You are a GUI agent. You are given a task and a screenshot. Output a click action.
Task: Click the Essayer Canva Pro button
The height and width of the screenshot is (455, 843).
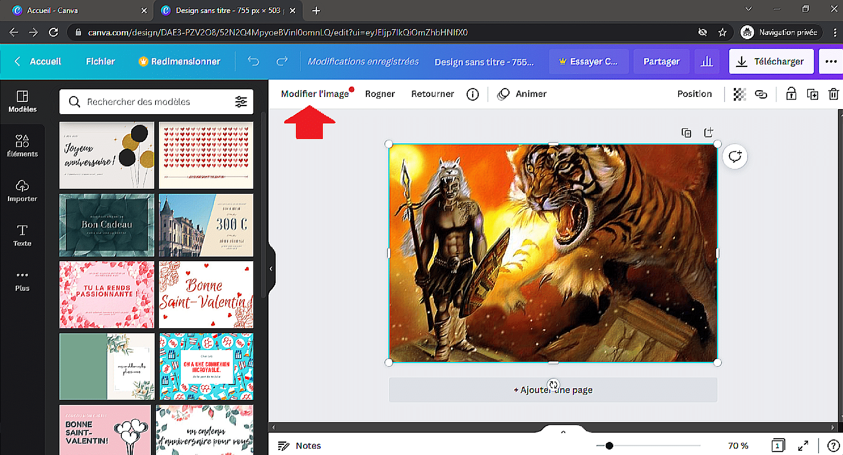point(589,62)
